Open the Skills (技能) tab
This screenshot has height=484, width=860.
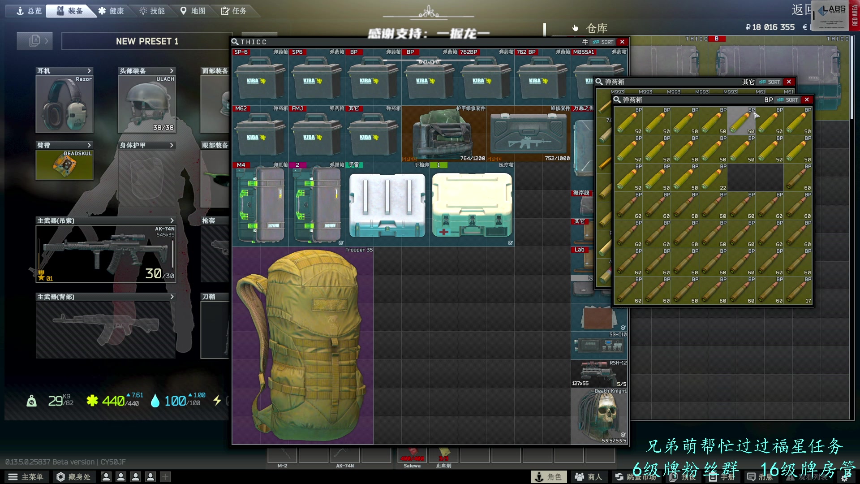(x=152, y=11)
